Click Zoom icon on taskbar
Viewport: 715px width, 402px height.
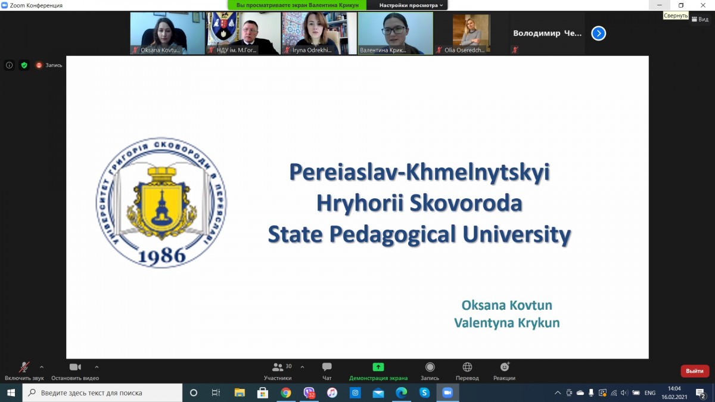pos(447,392)
